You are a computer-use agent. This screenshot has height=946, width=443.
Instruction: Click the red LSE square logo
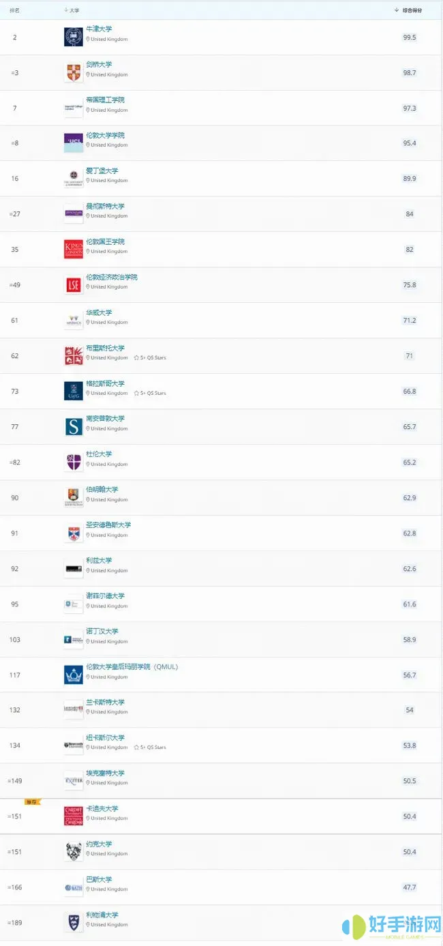73,284
